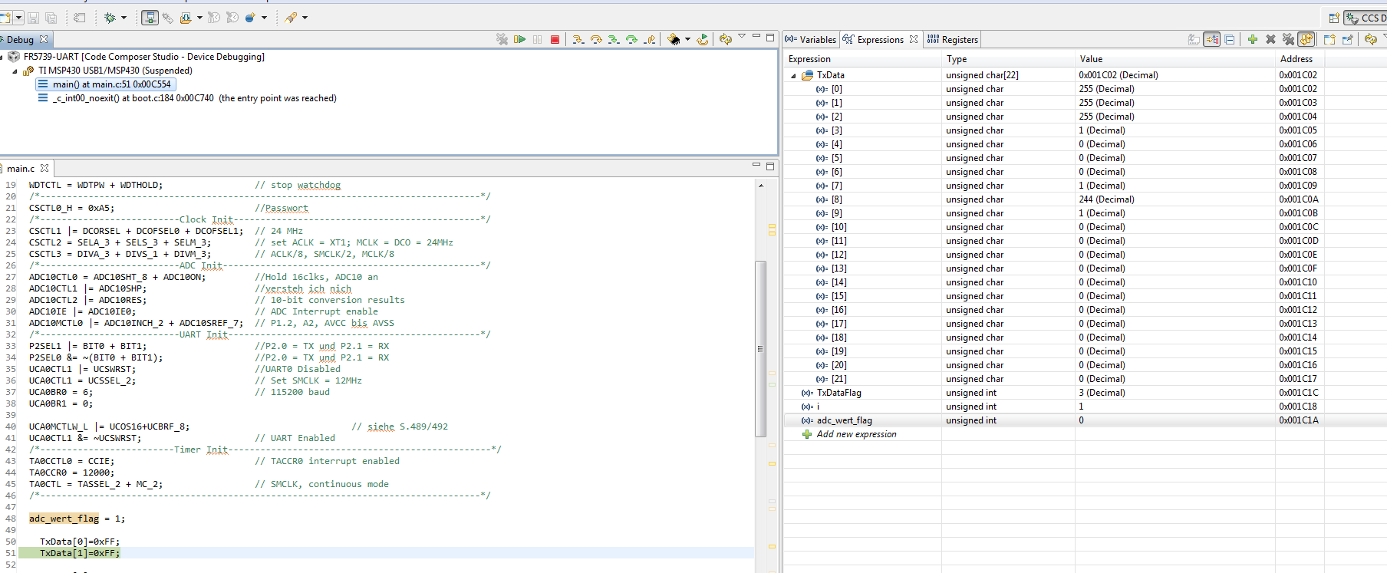
Task: Open dropdown next to Load program icon
Action: [199, 17]
